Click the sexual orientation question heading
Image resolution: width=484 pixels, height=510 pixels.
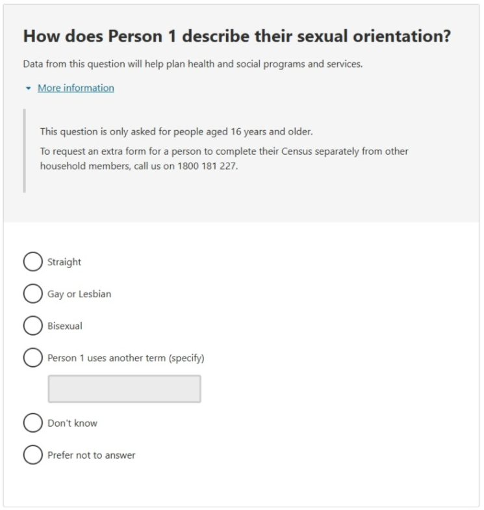pyautogui.click(x=236, y=37)
